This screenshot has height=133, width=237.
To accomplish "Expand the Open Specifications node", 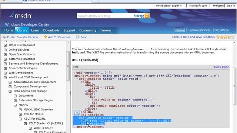I will click(x=5, y=54).
